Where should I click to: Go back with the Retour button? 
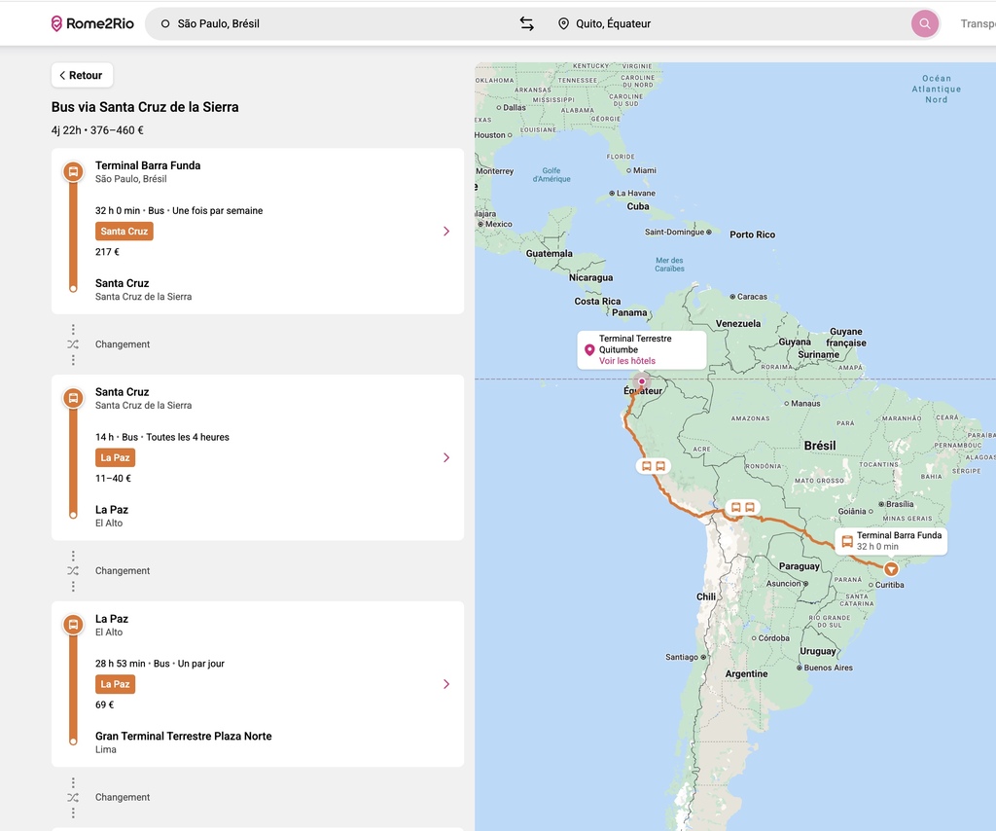(x=82, y=75)
